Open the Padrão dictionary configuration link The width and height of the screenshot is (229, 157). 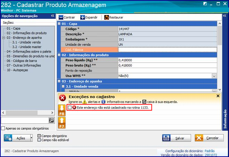[x=209, y=151]
